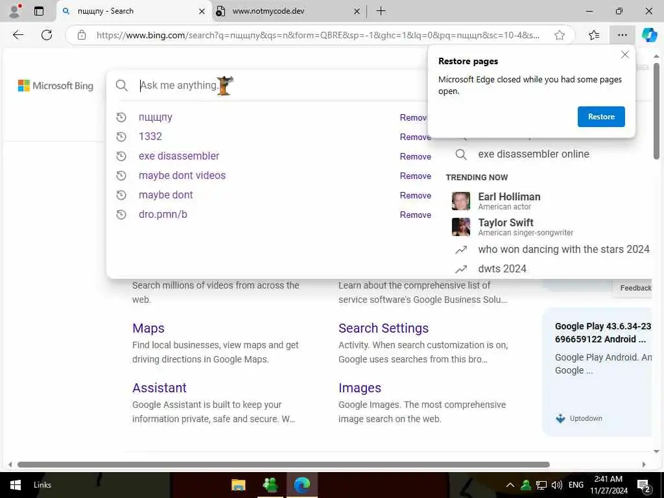
Task: Open the Images result link
Action: (x=359, y=388)
